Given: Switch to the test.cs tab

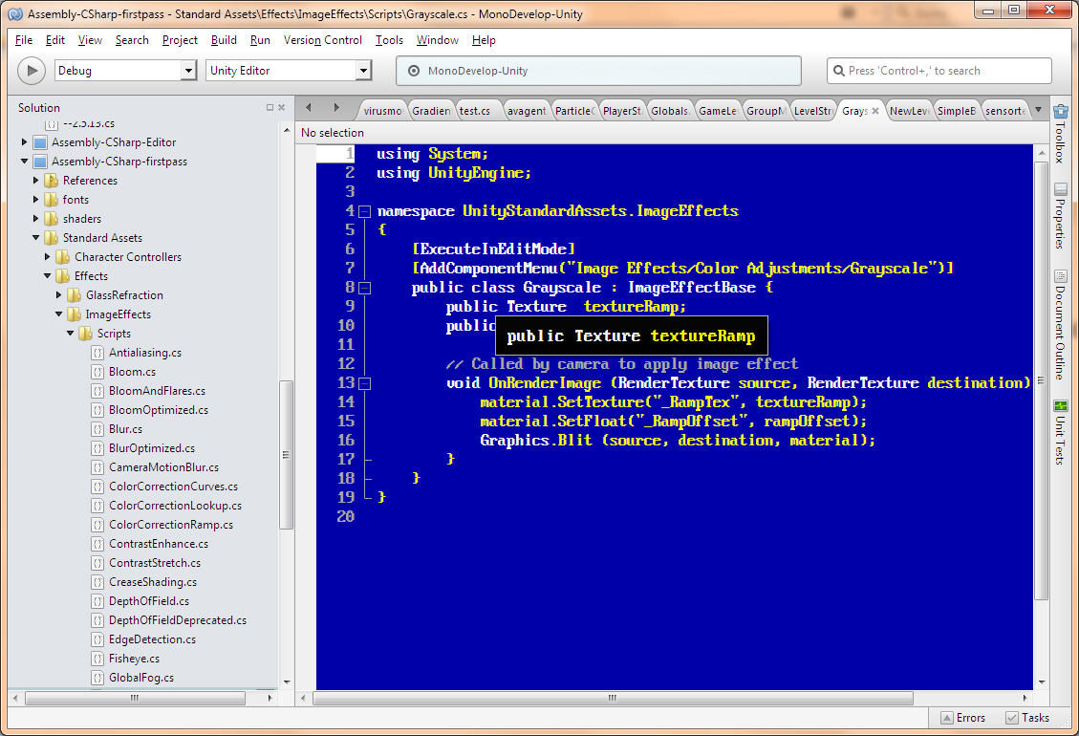Looking at the screenshot, I should tap(476, 110).
